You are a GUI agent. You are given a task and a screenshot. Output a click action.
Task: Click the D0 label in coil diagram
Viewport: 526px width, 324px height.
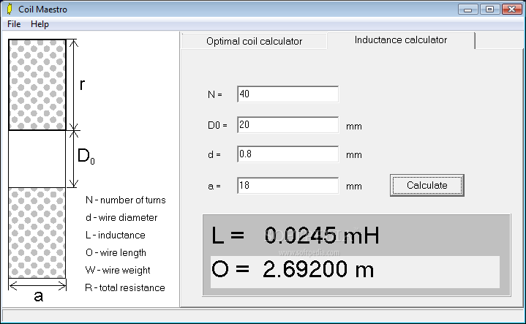[x=86, y=157]
